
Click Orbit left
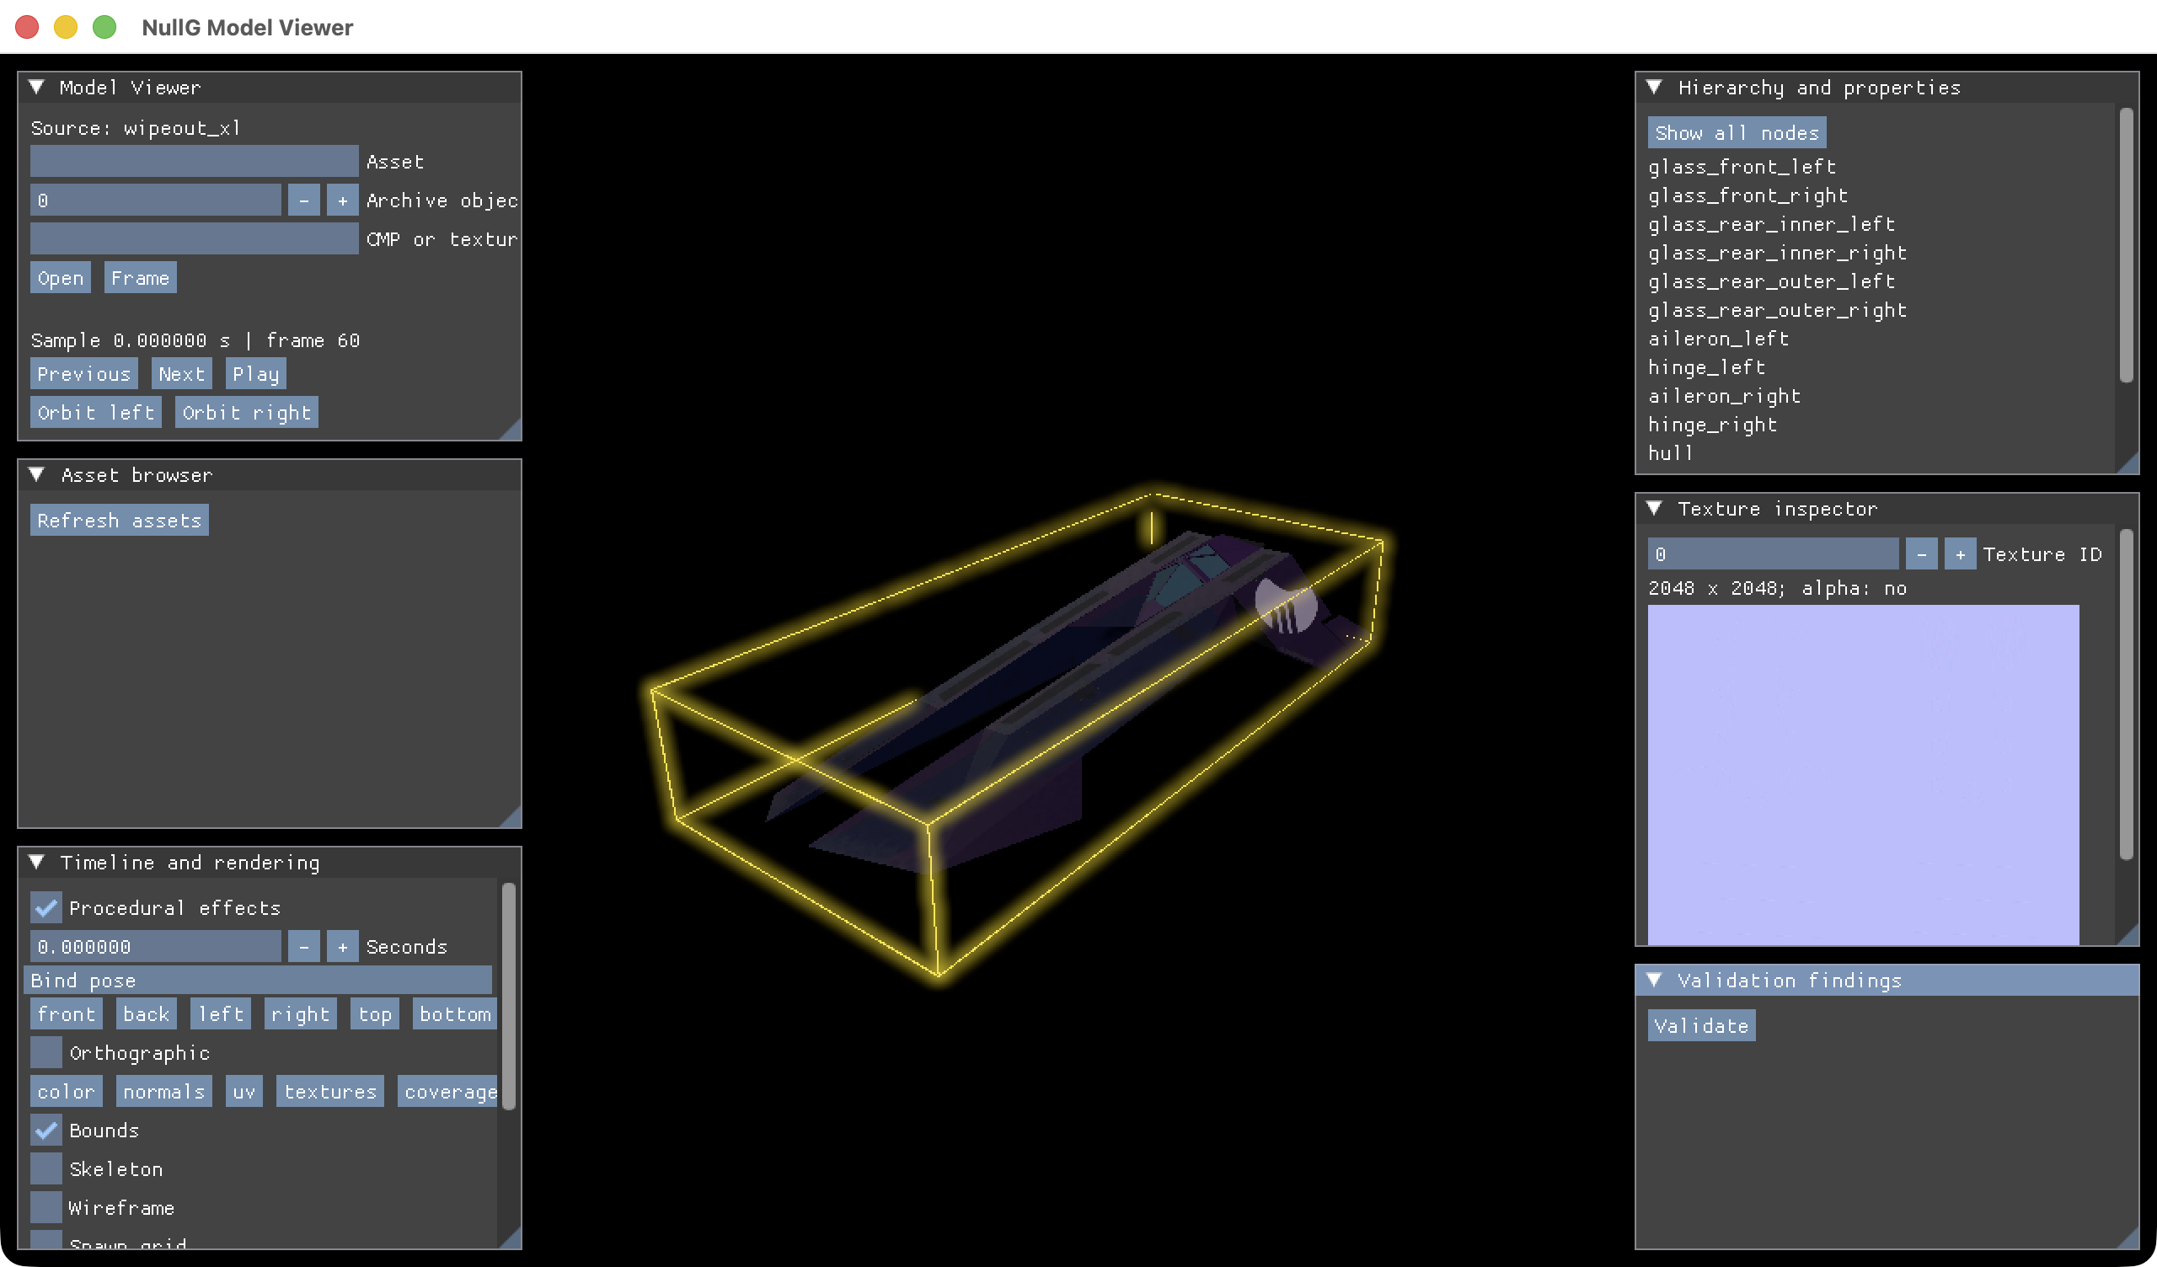[96, 413]
